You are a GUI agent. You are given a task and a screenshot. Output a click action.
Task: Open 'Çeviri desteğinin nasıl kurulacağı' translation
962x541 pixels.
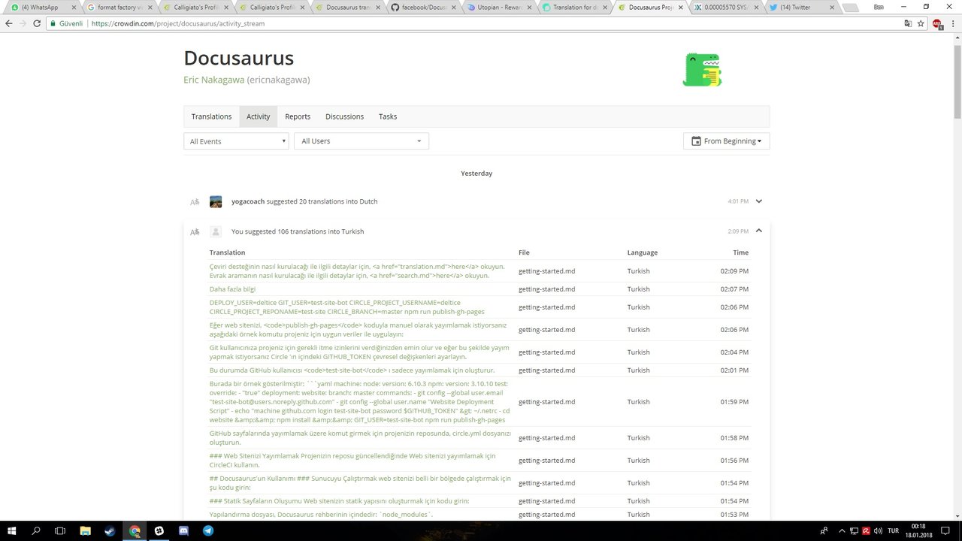[x=358, y=271]
